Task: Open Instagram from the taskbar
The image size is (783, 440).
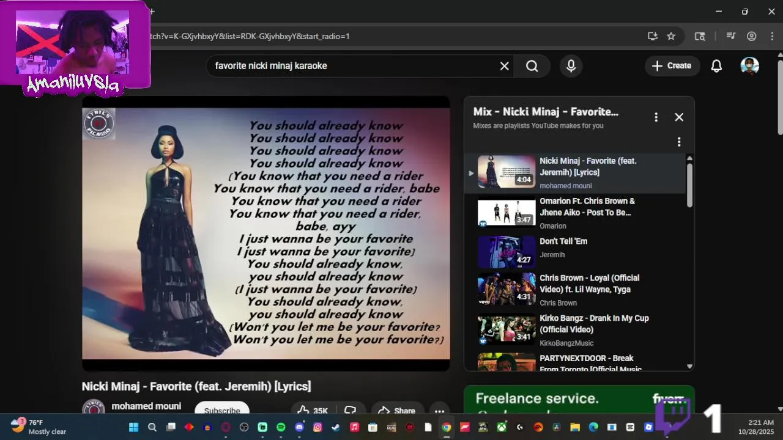Action: (318, 427)
